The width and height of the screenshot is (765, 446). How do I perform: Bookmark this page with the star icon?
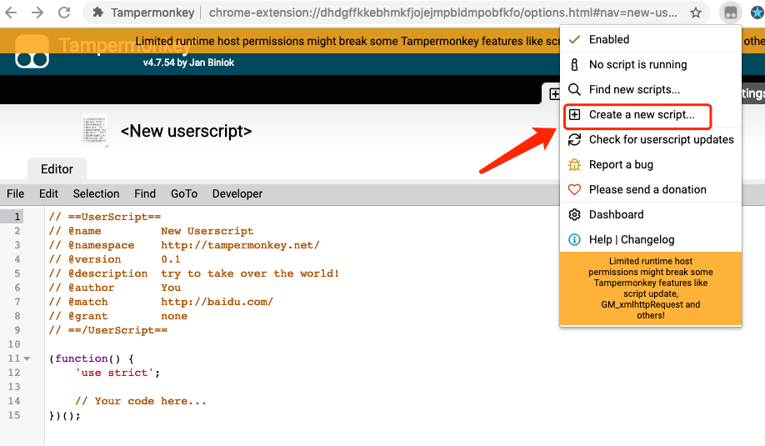pyautogui.click(x=696, y=13)
